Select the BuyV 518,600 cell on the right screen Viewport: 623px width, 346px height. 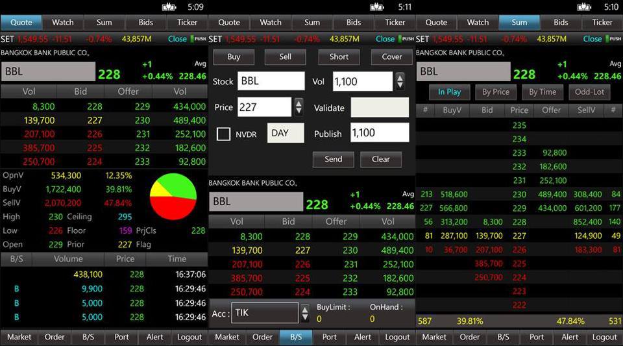pos(454,195)
